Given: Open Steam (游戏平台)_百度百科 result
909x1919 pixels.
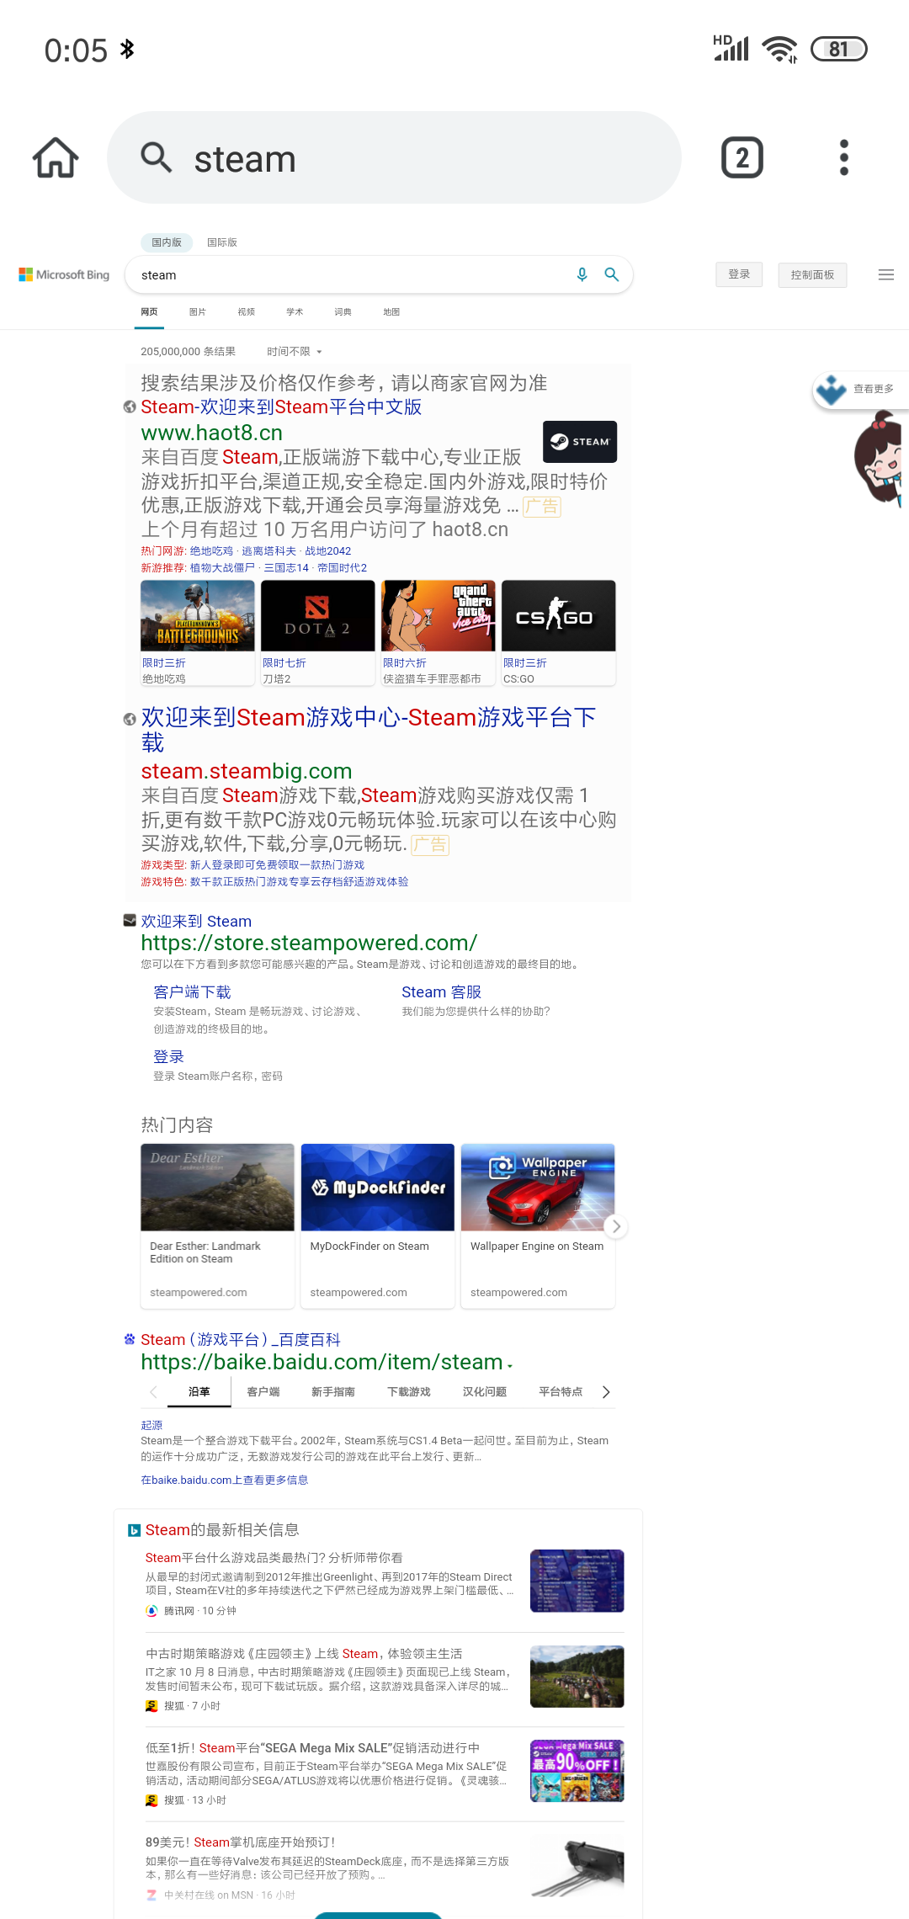Looking at the screenshot, I should pos(241,1340).
